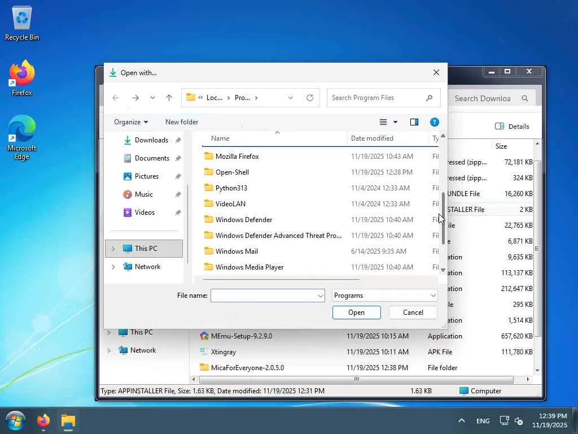Expand address bar previous locations dropdown
Screen dimensions: 578x434
coord(291,98)
